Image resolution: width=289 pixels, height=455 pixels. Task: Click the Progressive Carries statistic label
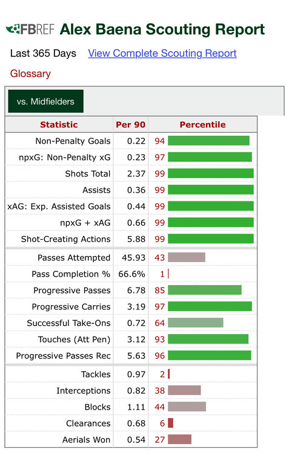click(71, 307)
